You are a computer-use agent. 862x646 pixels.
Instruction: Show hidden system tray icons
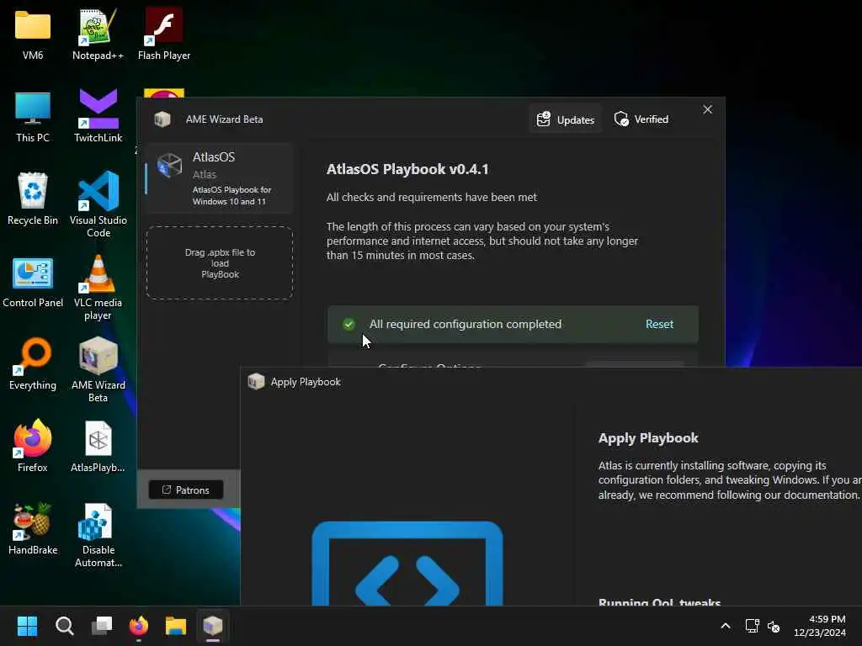pos(726,626)
